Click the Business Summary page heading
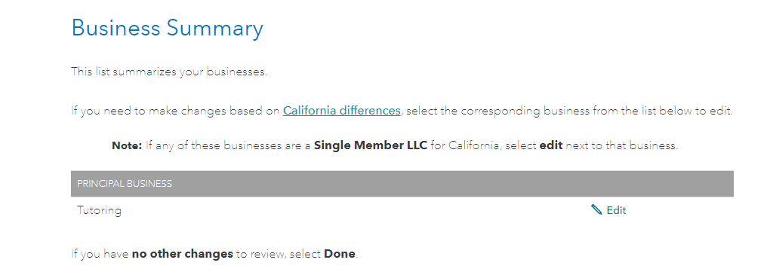 pyautogui.click(x=168, y=28)
